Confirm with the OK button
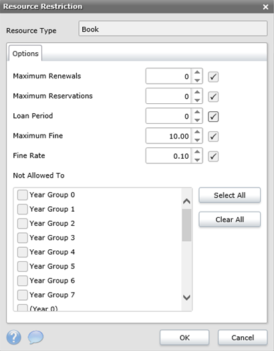The image size is (274, 351). 184,338
